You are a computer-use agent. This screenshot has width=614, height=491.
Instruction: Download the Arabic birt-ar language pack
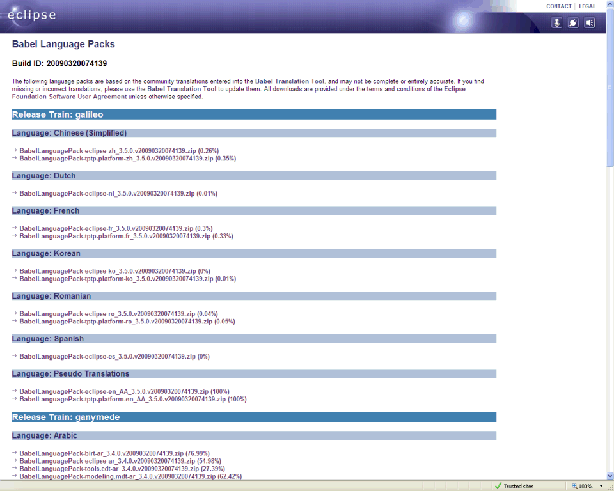(102, 453)
